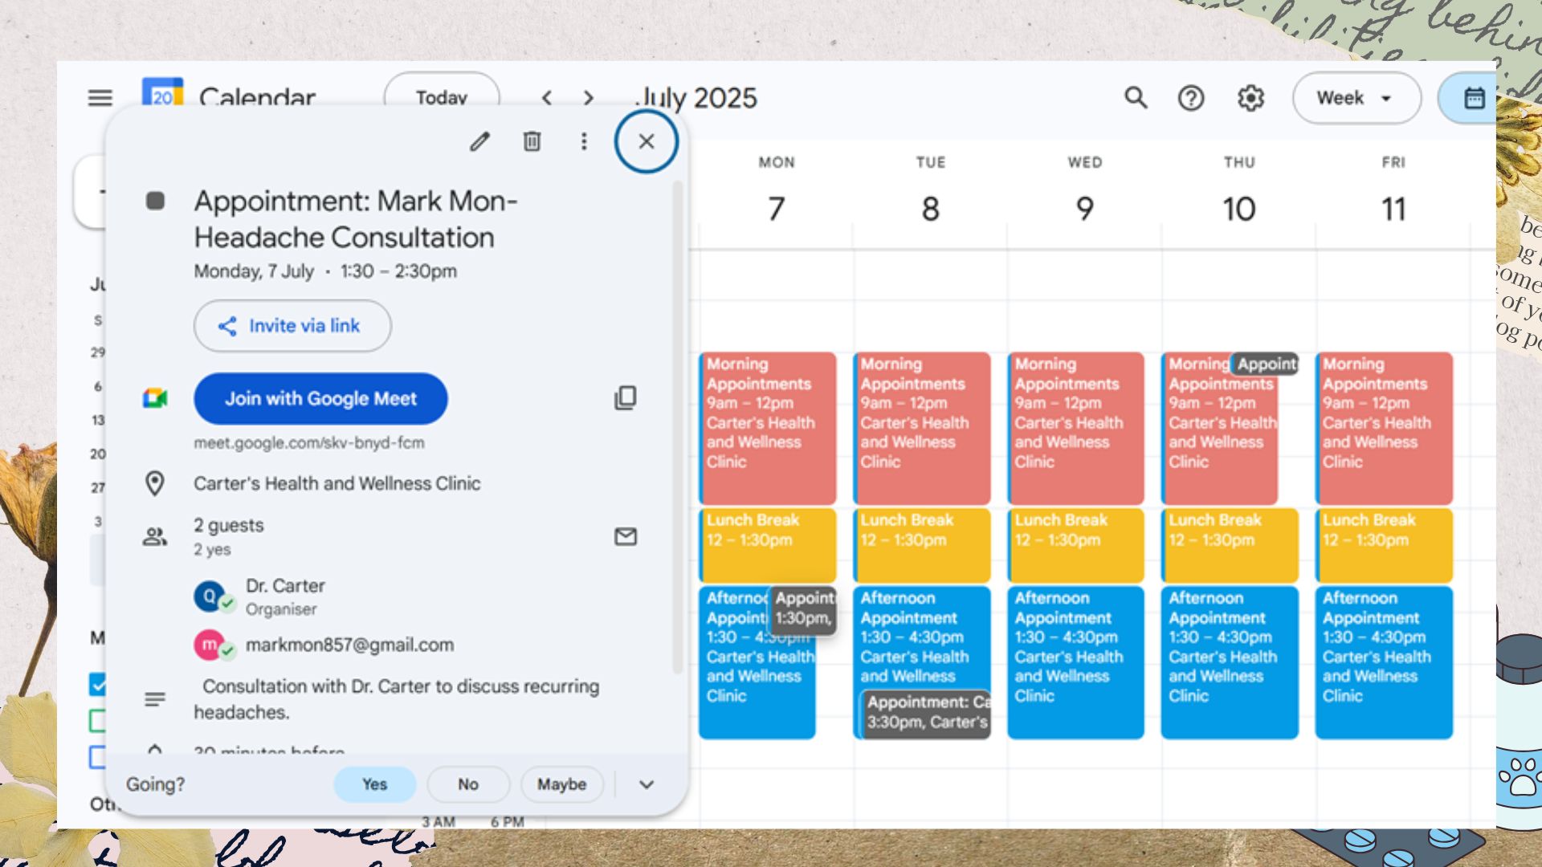
Task: Click the meet.google.com/skv-bnyd-fcm link text
Action: 309,443
